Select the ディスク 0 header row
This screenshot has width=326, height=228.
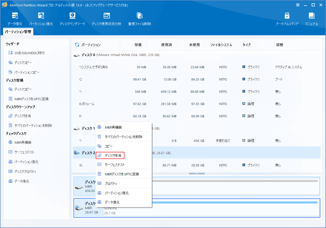[197, 55]
